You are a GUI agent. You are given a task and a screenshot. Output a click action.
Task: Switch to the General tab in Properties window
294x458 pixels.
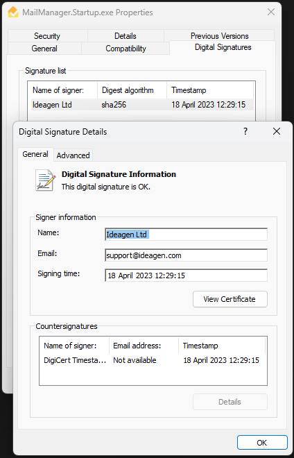44,48
